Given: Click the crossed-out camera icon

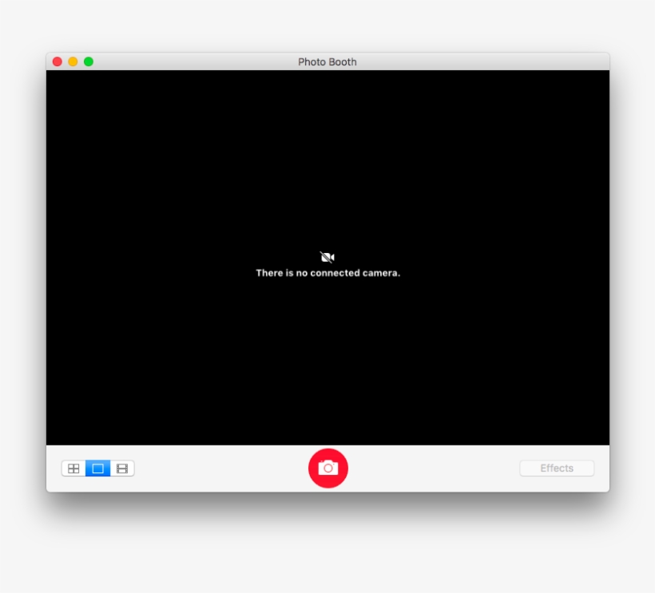Looking at the screenshot, I should coord(327,257).
